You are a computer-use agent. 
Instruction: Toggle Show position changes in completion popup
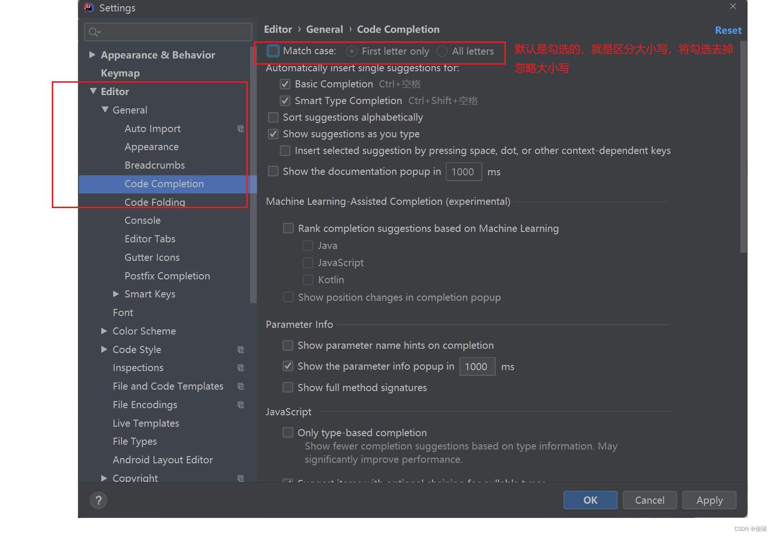(289, 297)
